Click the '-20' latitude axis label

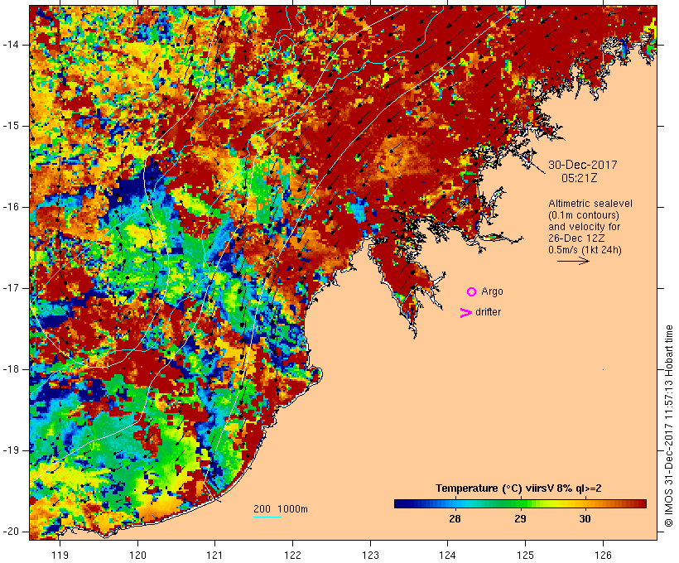click(x=11, y=532)
